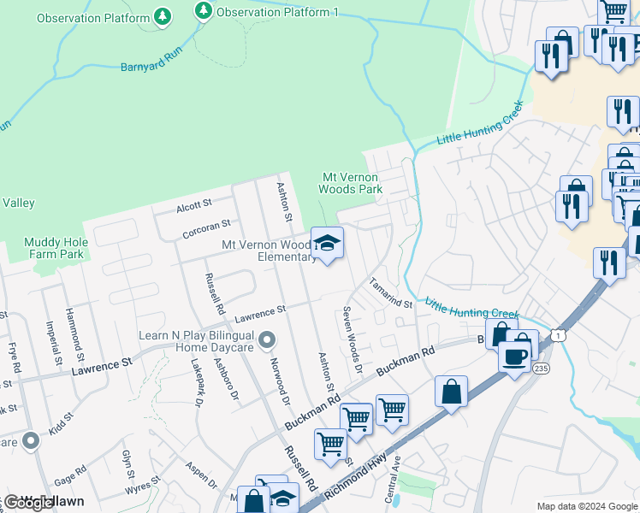The width and height of the screenshot is (640, 513).
Task: Click the Observation Platform 1 text label
Action: [277, 12]
